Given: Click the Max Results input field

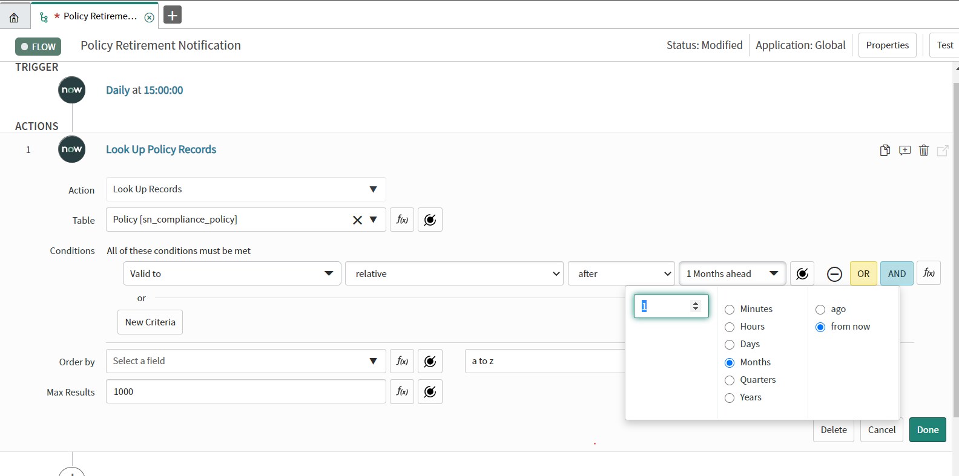Looking at the screenshot, I should click(x=245, y=392).
